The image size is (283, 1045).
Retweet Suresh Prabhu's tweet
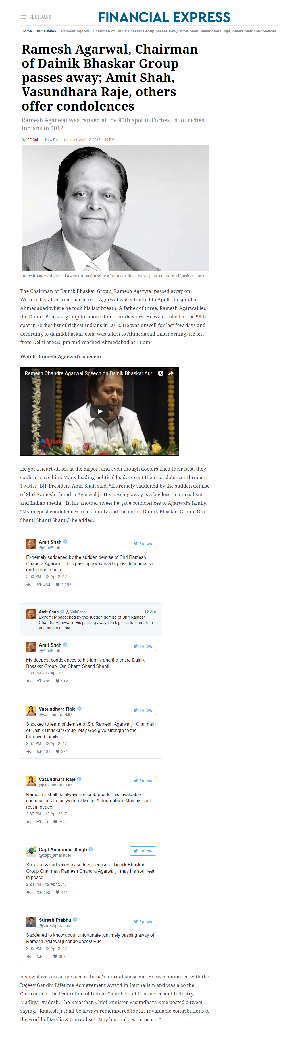pos(39,956)
